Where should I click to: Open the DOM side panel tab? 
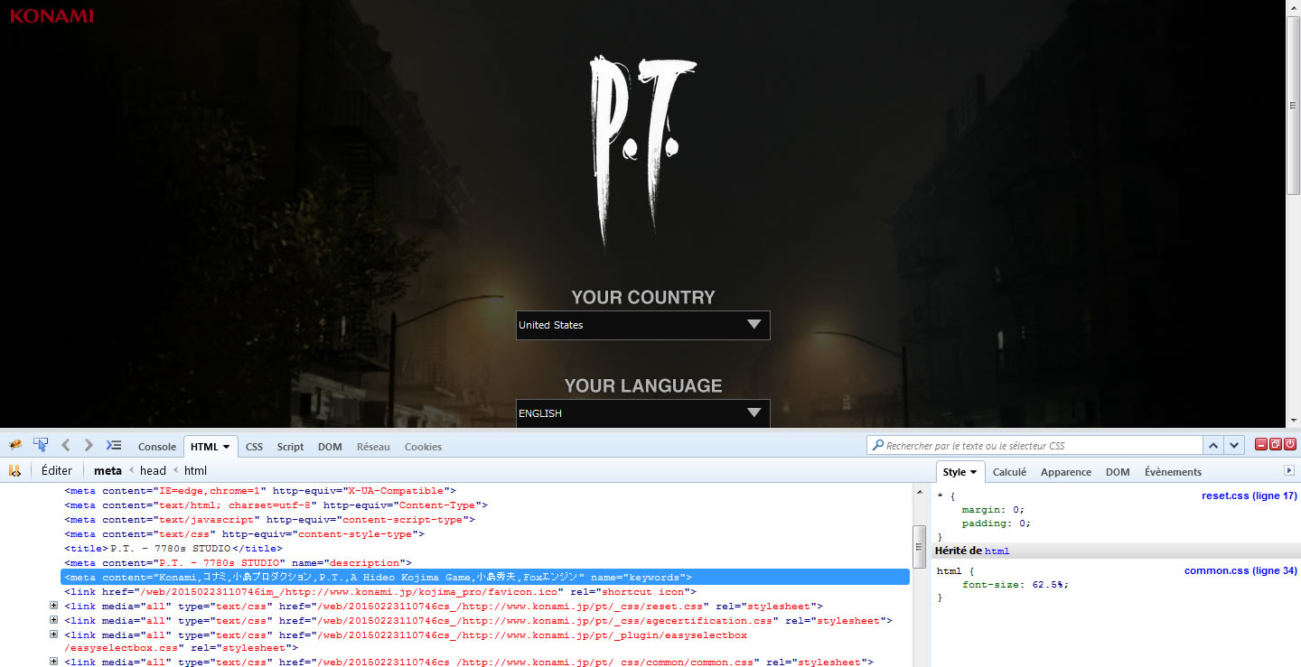[x=1118, y=472]
